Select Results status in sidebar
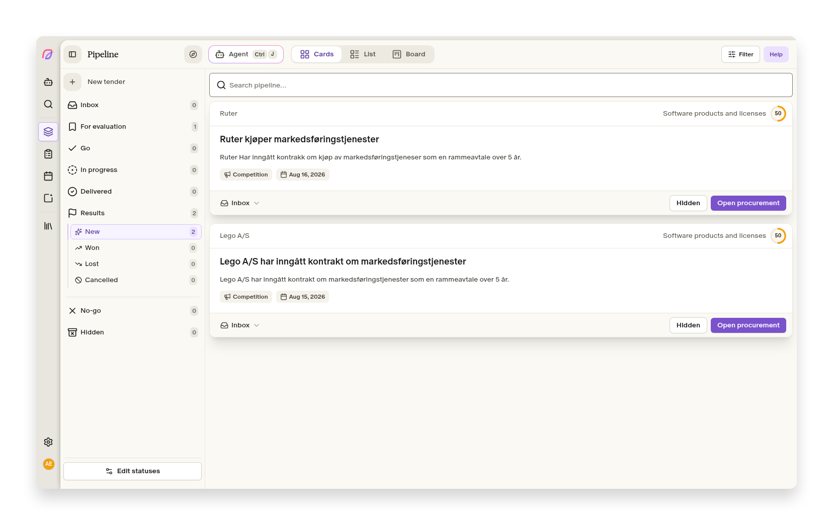The width and height of the screenshot is (833, 525). (x=133, y=213)
